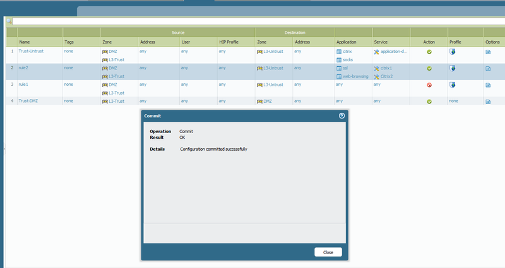The height and width of the screenshot is (268, 505).
Task: Click the Tags column header
Action: [69, 42]
